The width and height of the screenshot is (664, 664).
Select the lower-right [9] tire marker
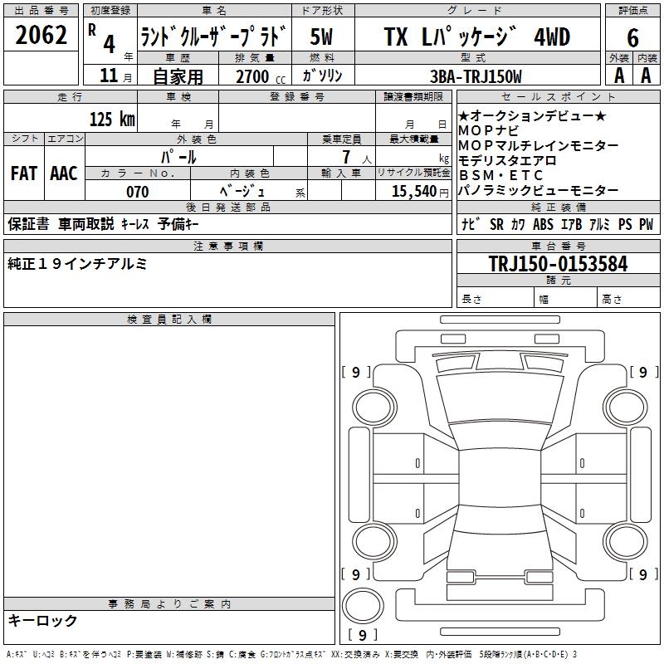(642, 574)
